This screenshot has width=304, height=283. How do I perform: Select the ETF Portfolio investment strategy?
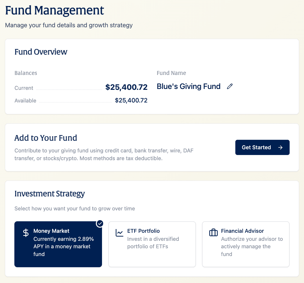(x=152, y=244)
